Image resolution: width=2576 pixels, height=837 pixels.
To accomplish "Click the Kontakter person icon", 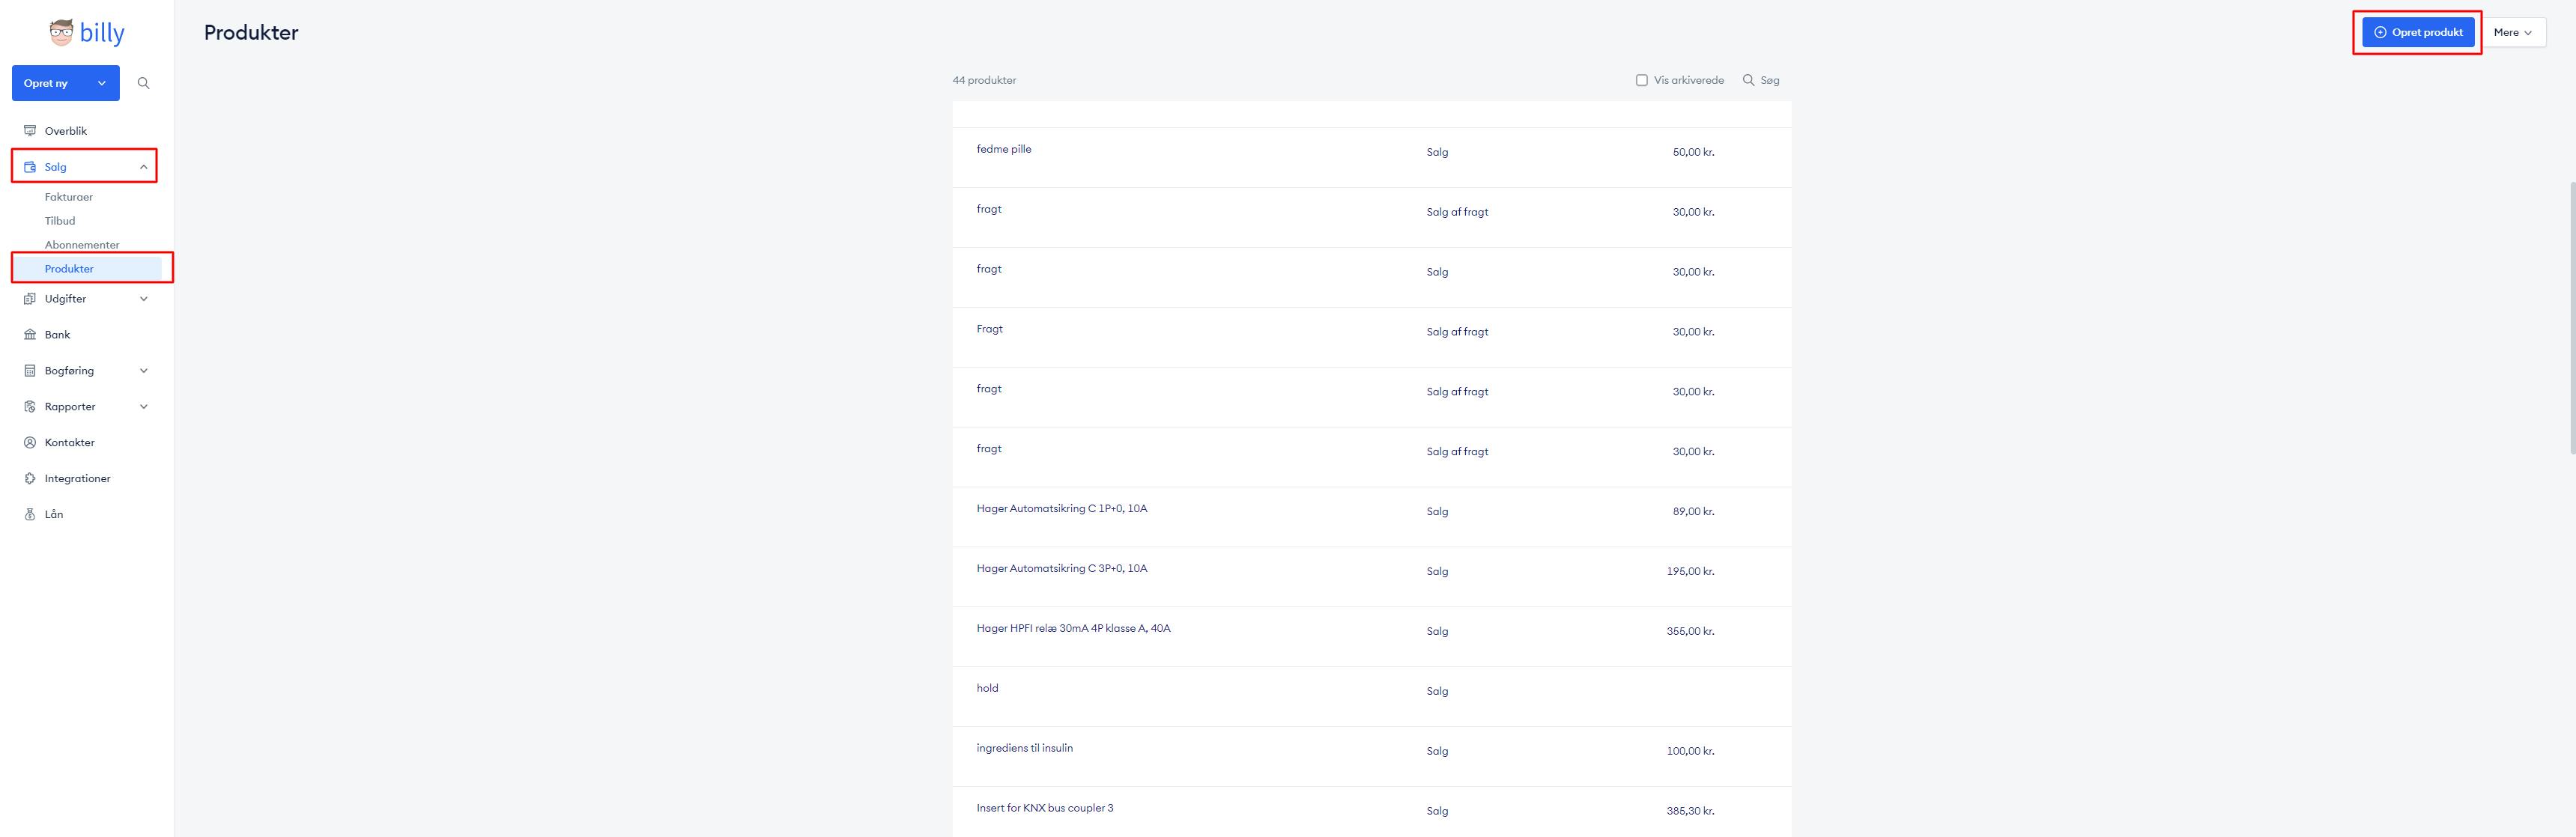I will tap(30, 443).
